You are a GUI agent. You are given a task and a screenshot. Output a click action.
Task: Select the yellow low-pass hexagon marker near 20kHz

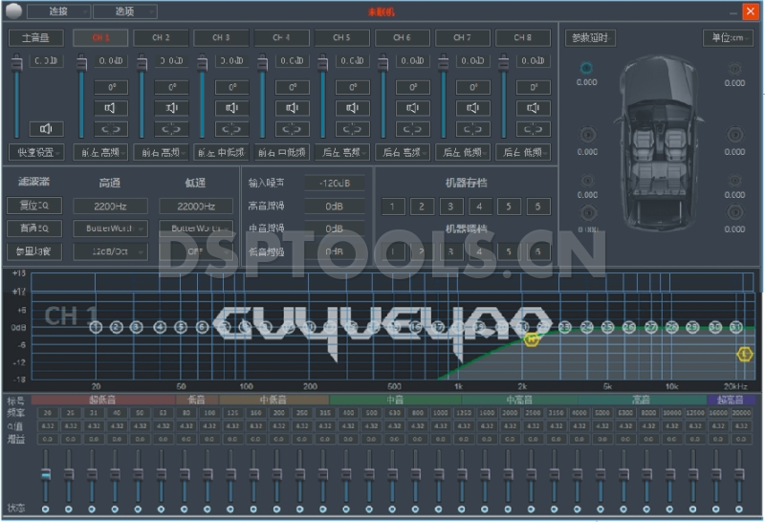[x=745, y=354]
